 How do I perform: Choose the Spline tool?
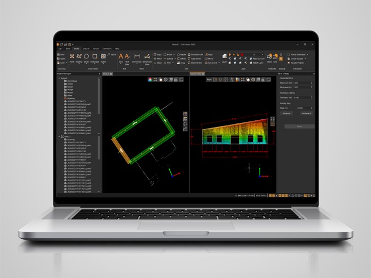[112, 55]
